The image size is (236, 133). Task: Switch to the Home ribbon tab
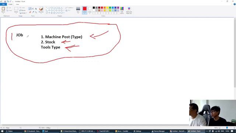click(x=10, y=4)
